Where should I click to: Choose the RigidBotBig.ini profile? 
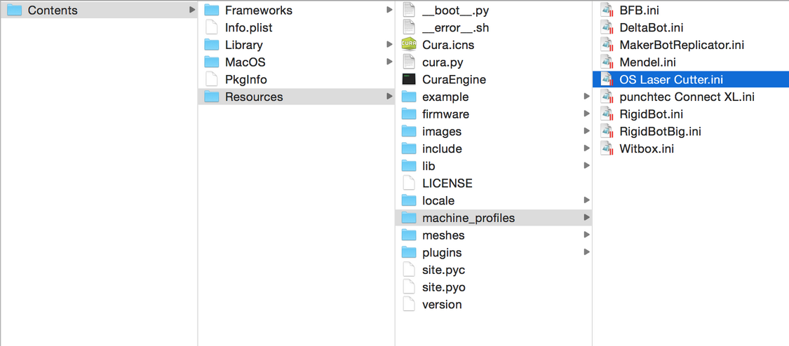660,132
